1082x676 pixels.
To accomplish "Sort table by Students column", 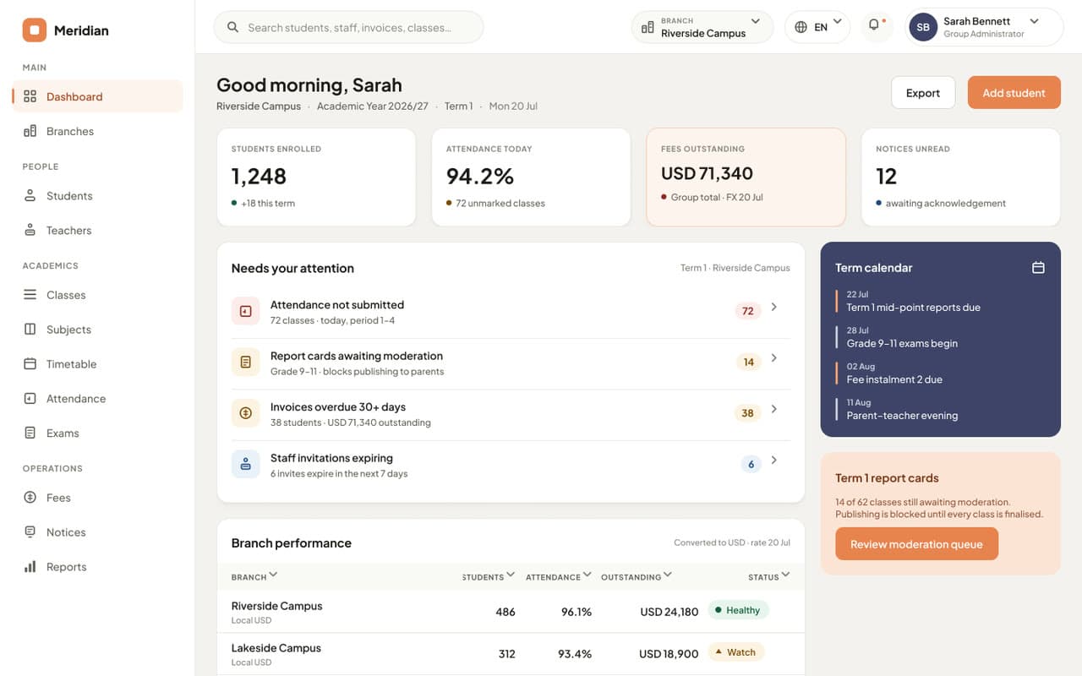I will point(489,576).
